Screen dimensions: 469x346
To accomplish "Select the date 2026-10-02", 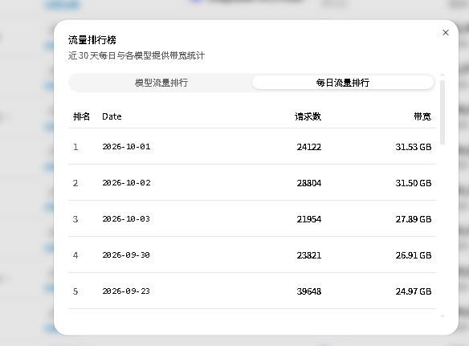I will coord(126,183).
